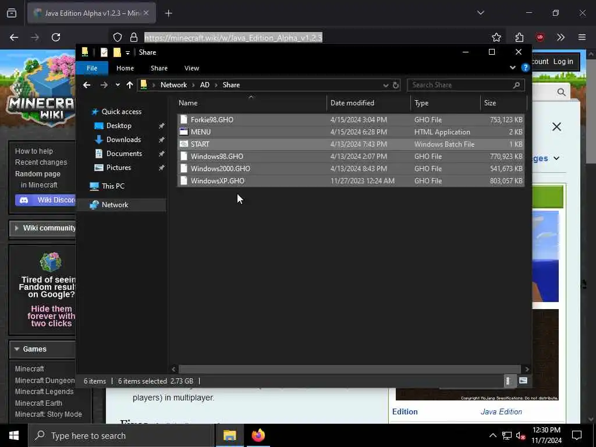Open the site security padlock info
596x447 pixels.
[x=134, y=37]
